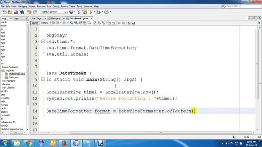Click the Comment code icon
The width and height of the screenshot is (262, 147).
[129, 23]
